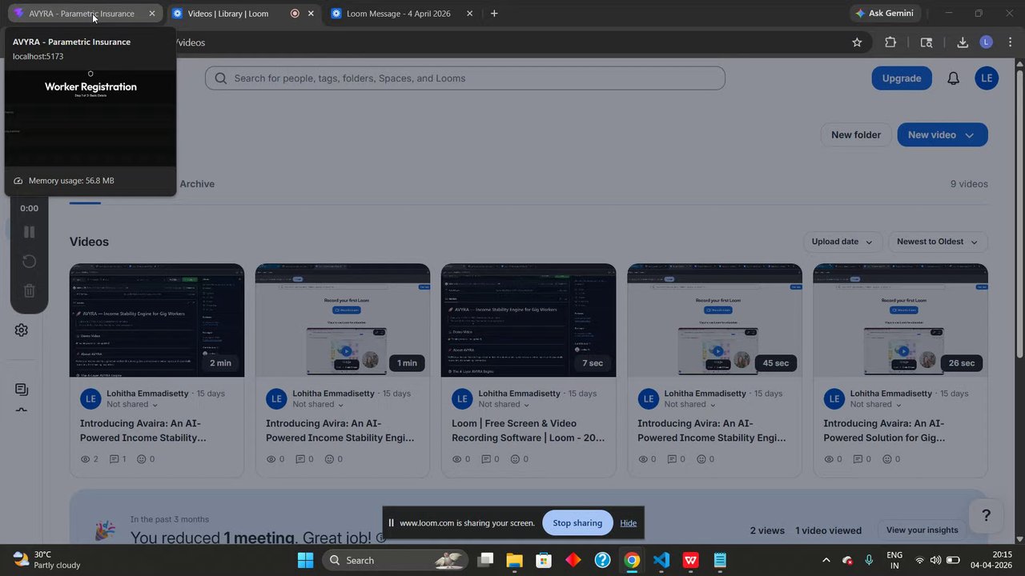Open the weather widget showing 30°C
1025x576 pixels.
coord(47,560)
